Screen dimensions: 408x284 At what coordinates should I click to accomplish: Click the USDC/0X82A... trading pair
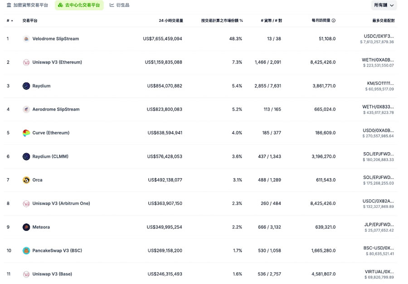click(x=379, y=201)
